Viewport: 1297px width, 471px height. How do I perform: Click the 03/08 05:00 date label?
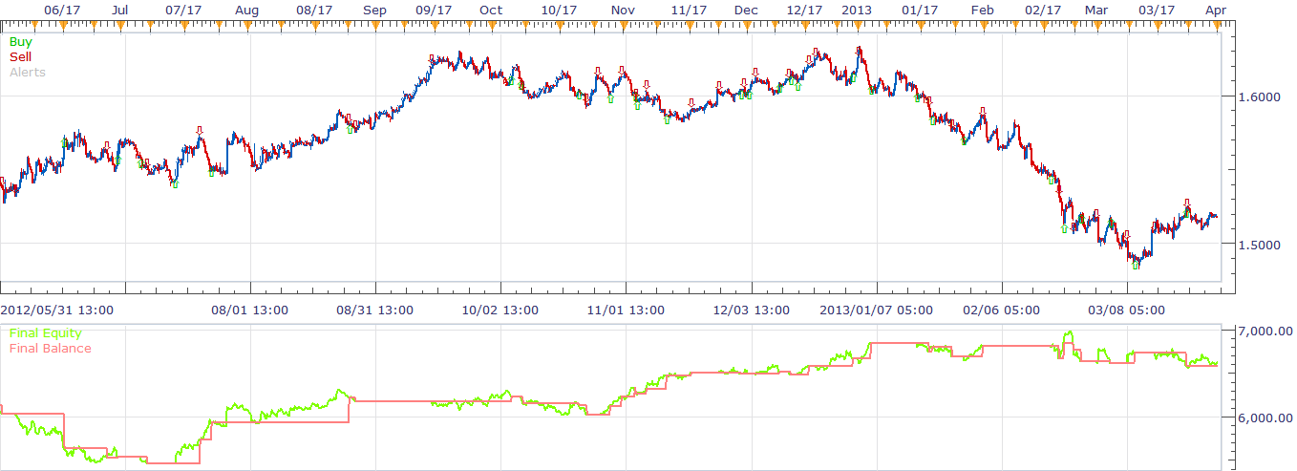tap(1127, 310)
